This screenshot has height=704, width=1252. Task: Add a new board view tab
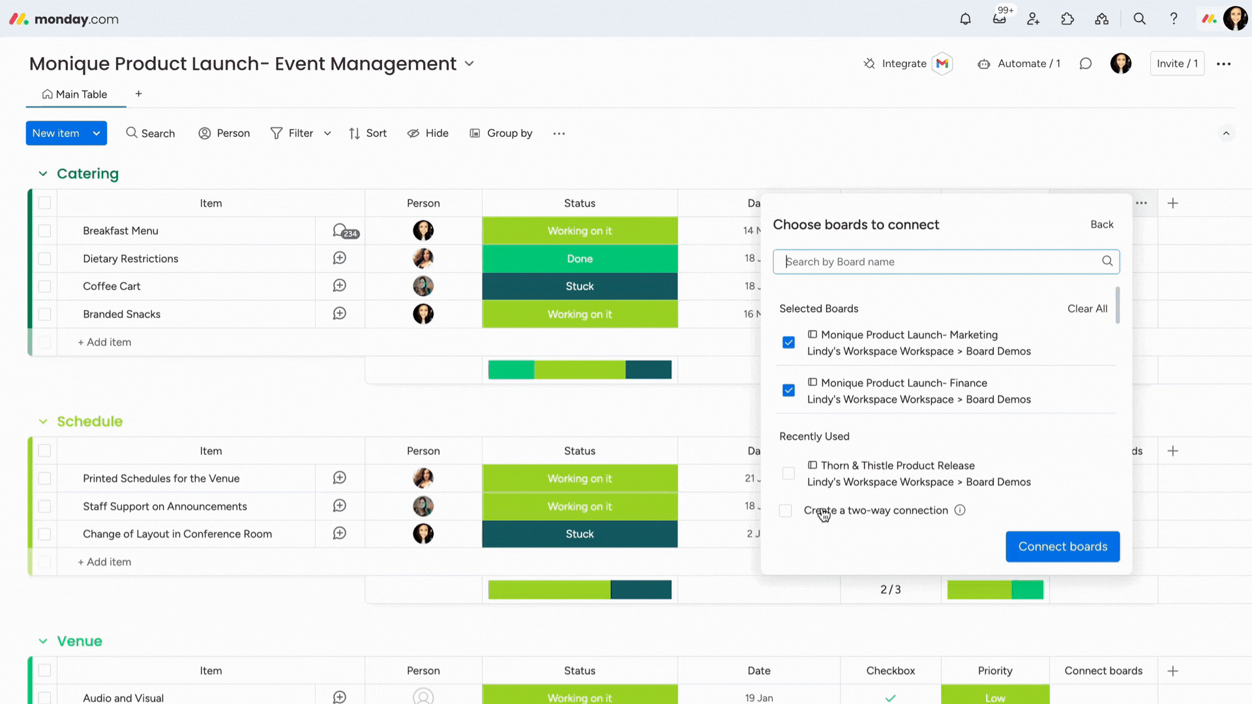pyautogui.click(x=138, y=94)
